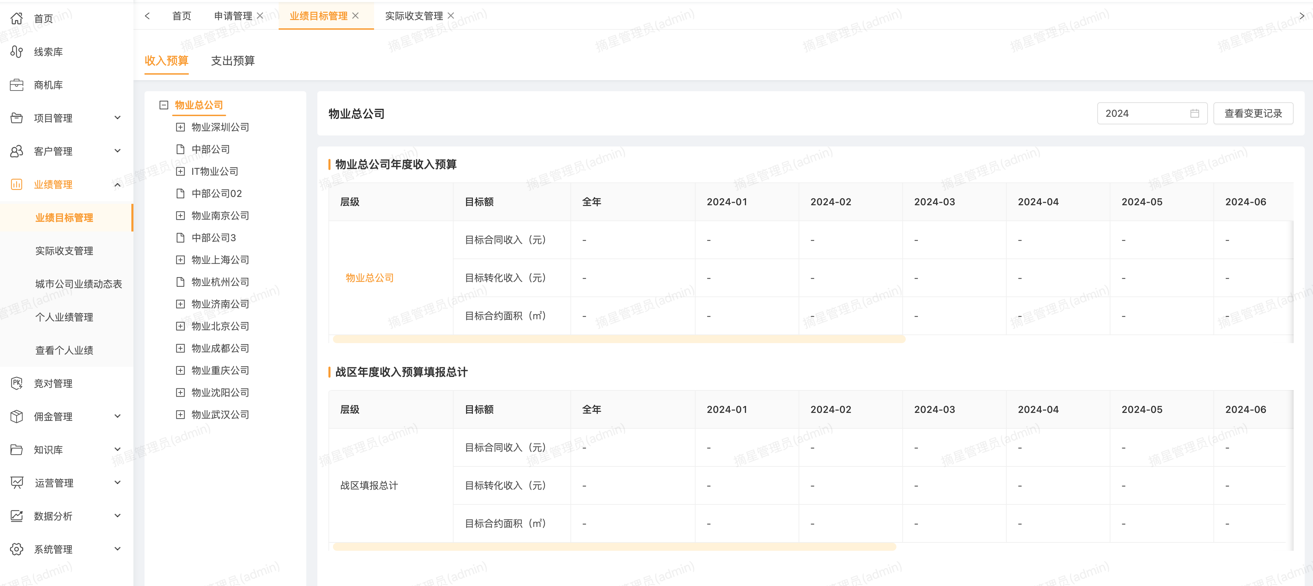Image resolution: width=1313 pixels, height=586 pixels.
Task: Close the 业绩目标管理 tab
Action: [355, 16]
